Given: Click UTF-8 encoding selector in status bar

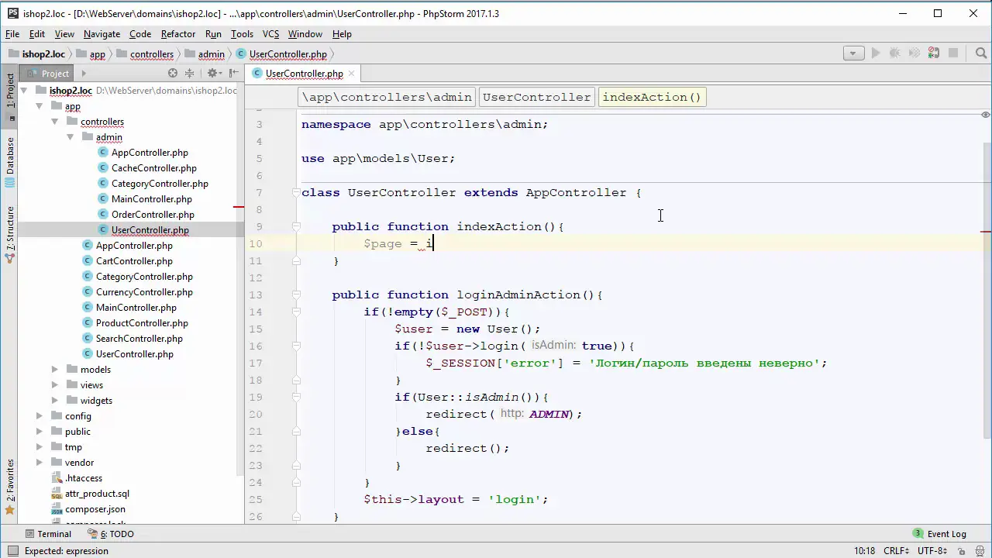Looking at the screenshot, I should point(934,551).
